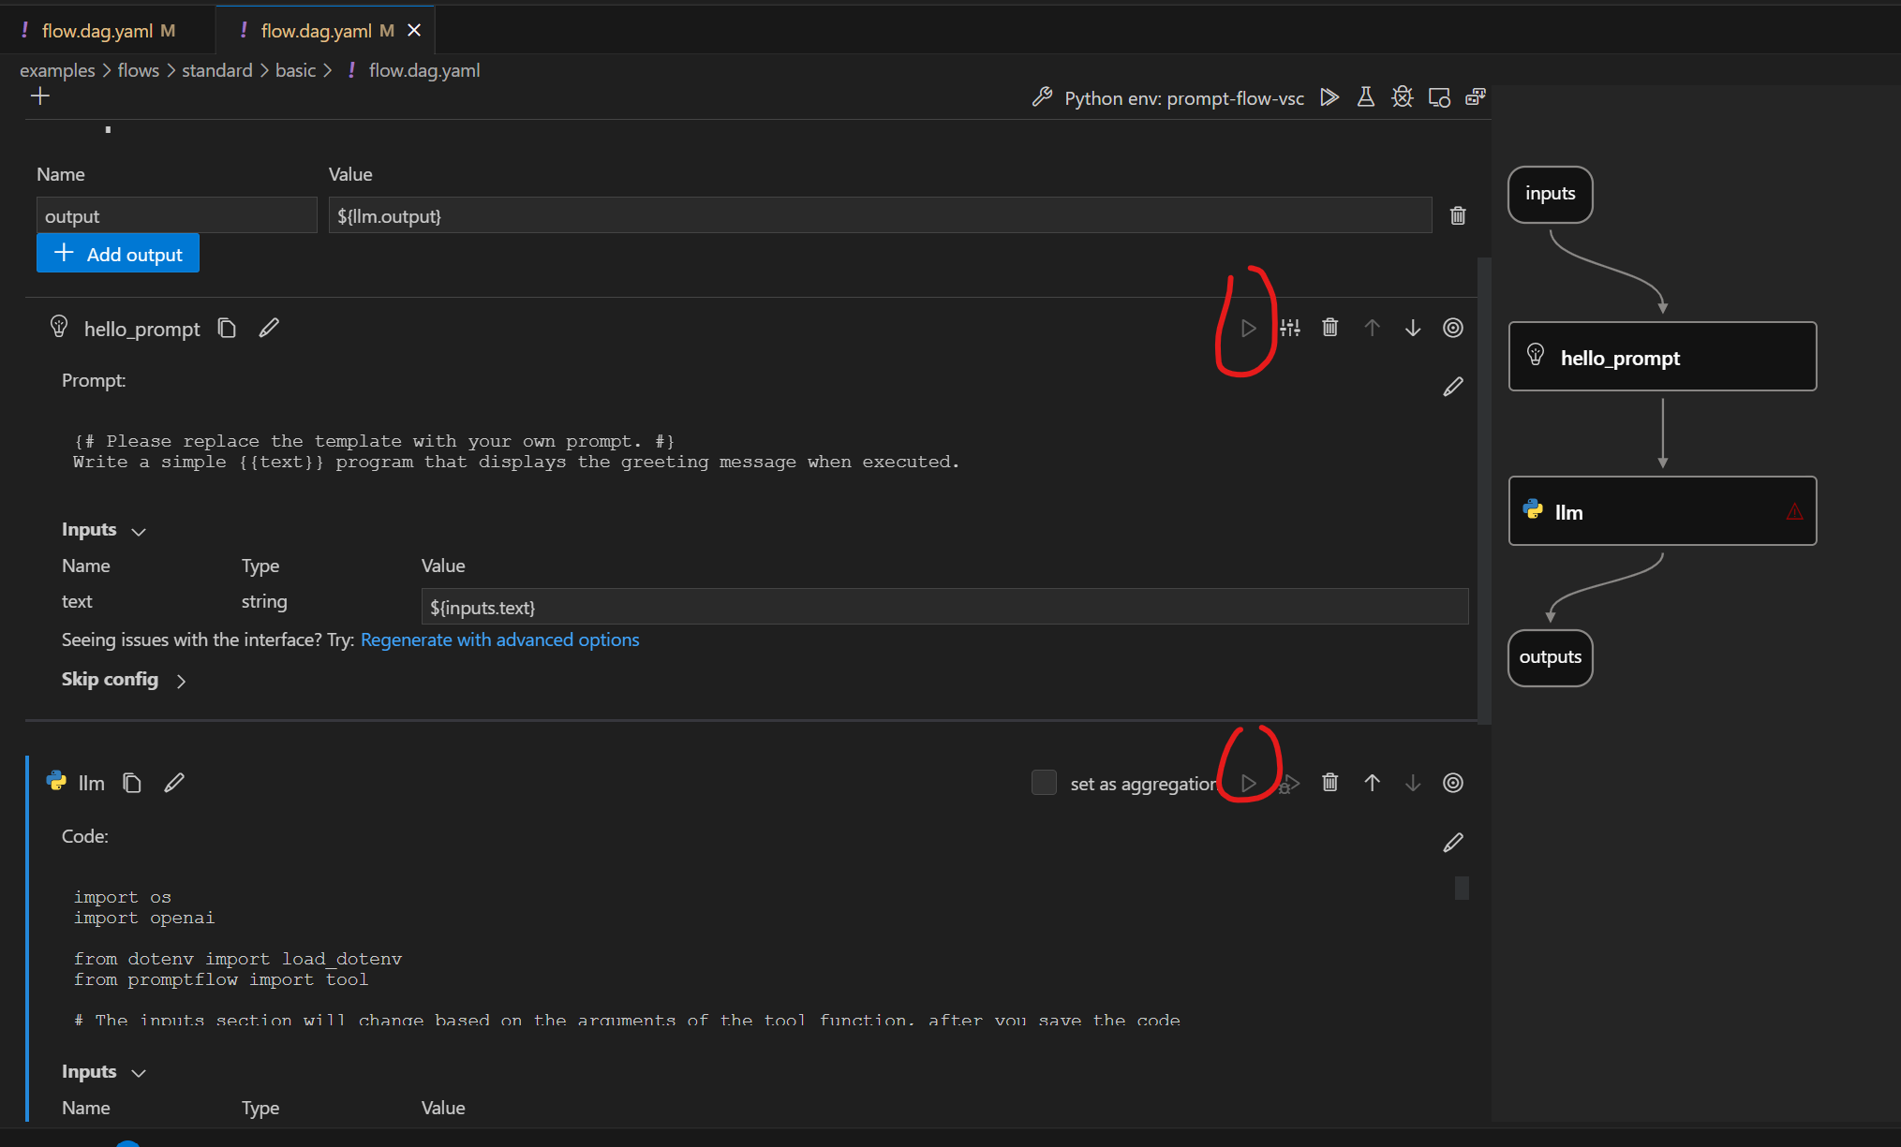Delete the hello_prompt node
The image size is (1901, 1147).
(x=1329, y=328)
